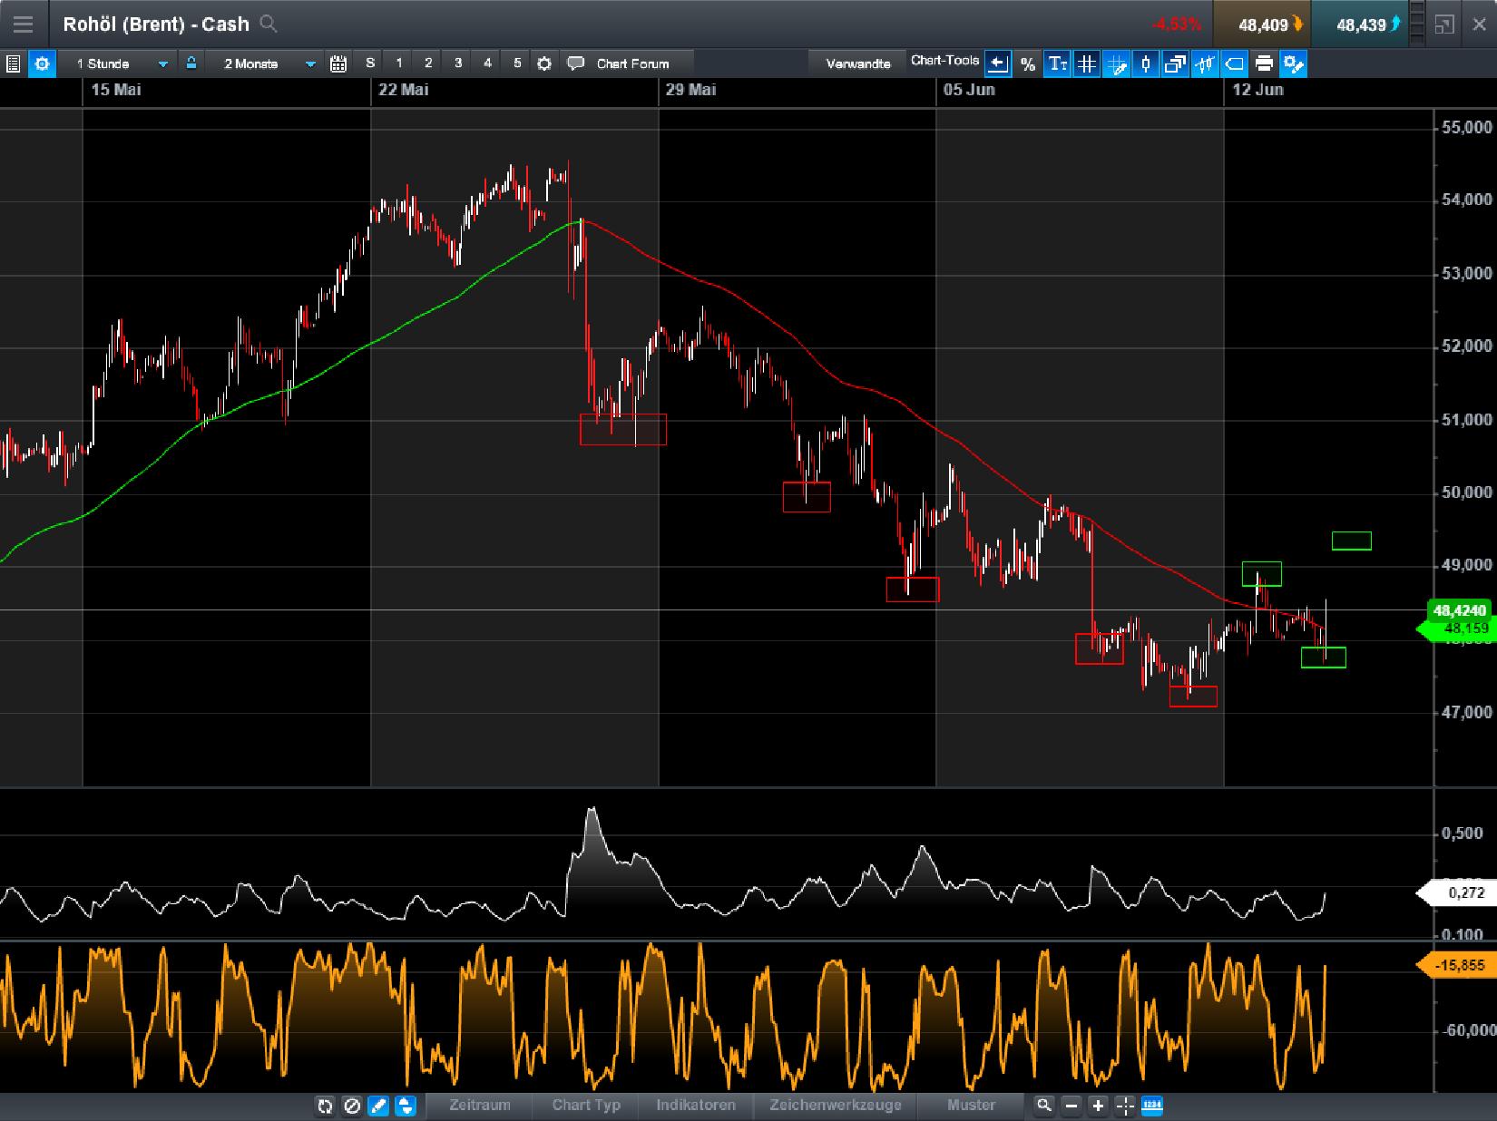The width and height of the screenshot is (1497, 1121).
Task: Expand the Chart-Tools panel arrow
Action: (997, 63)
